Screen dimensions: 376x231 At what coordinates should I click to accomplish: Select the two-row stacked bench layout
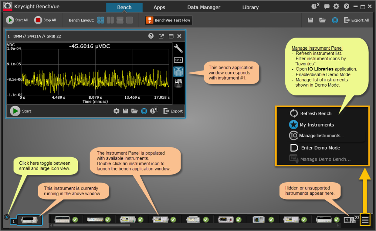(x=120, y=20)
